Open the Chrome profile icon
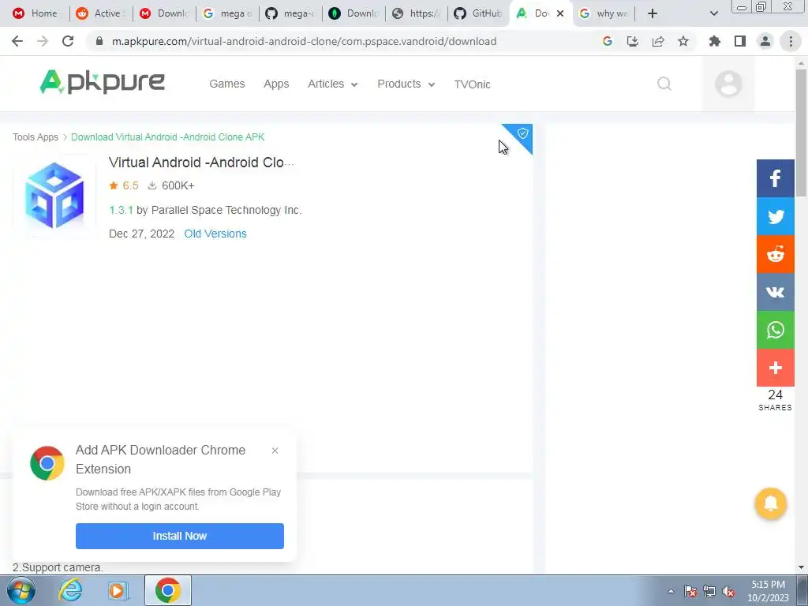 point(765,41)
